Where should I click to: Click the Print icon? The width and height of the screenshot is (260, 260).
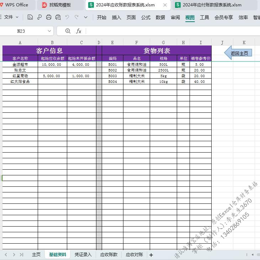coord(49,17)
